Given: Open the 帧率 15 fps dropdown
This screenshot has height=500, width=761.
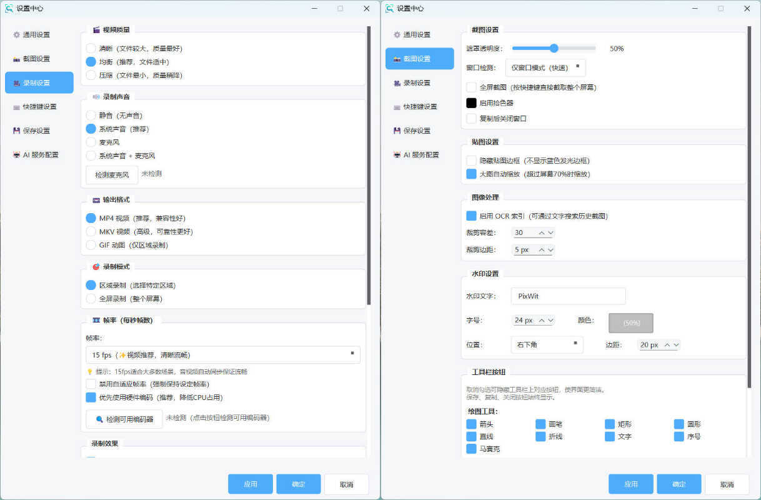Looking at the screenshot, I should (x=223, y=354).
